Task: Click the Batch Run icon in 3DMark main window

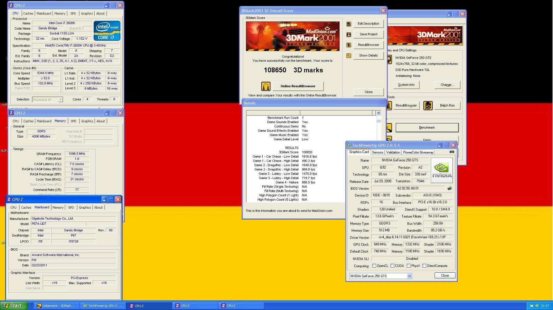Action: pyautogui.click(x=428, y=106)
